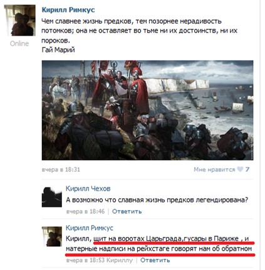Open Кирилл Чехов's dark avatar thumbnail
265x270 pixels.
52,197
